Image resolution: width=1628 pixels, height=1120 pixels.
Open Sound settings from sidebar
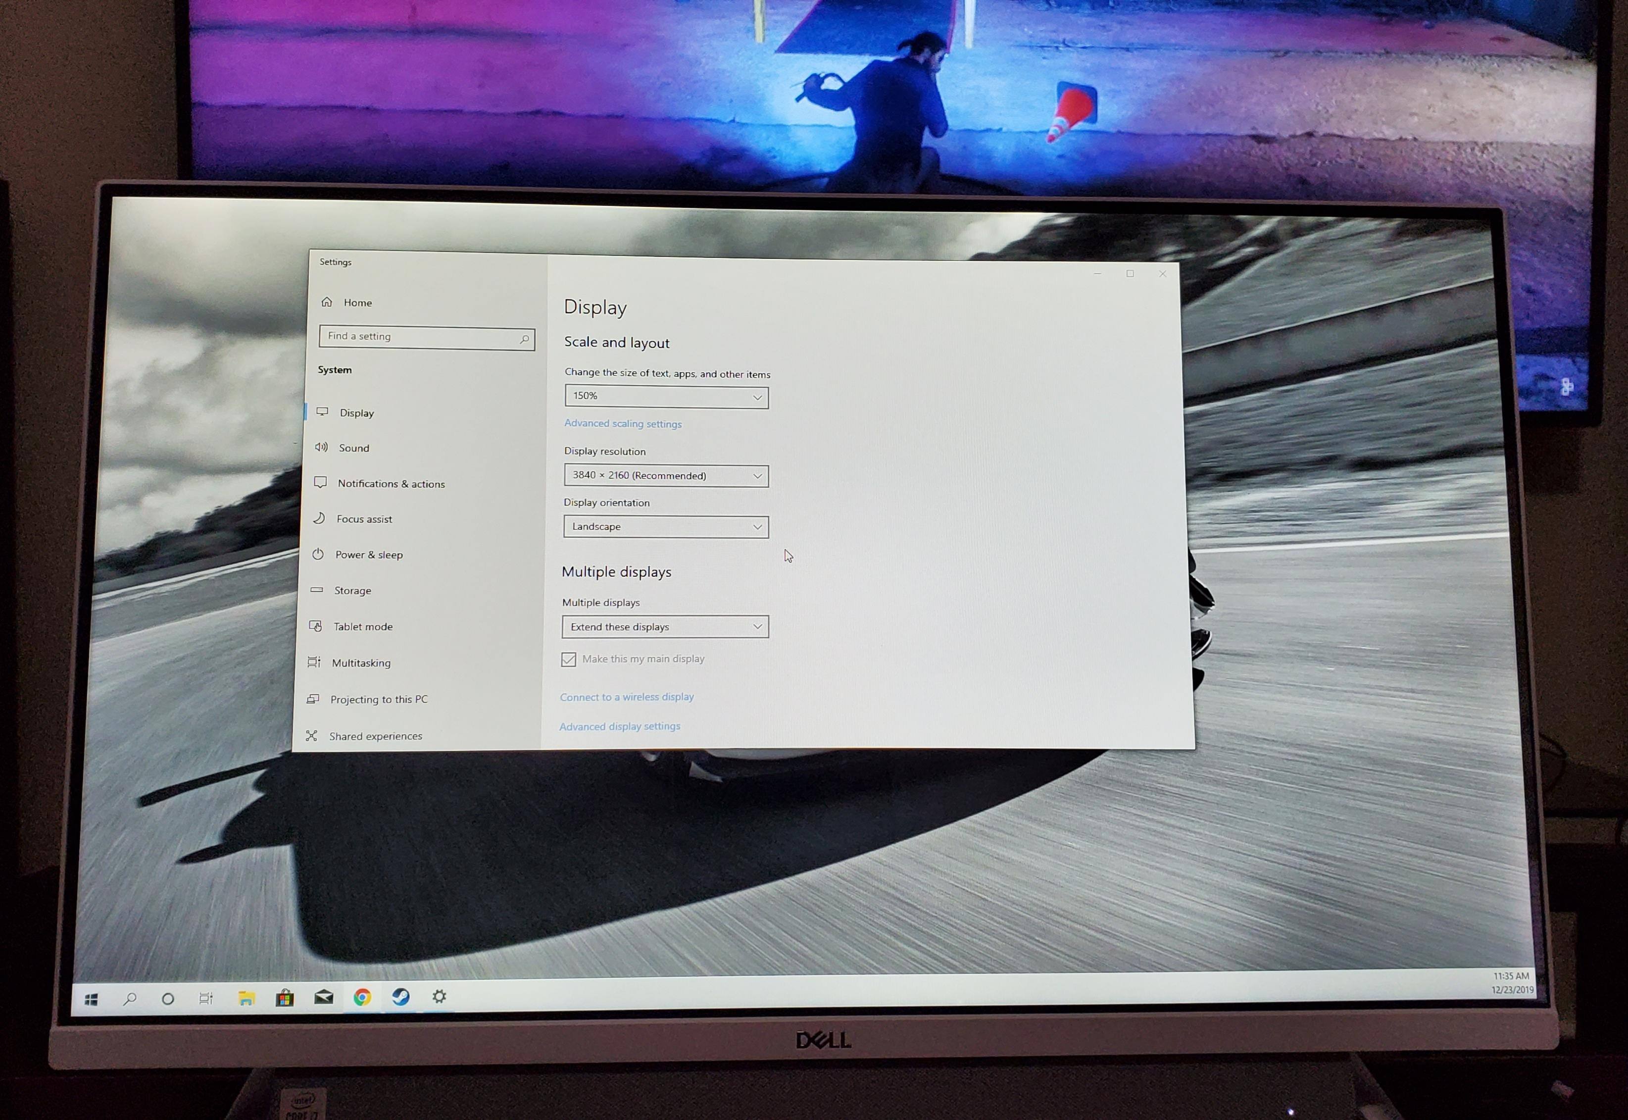[353, 448]
